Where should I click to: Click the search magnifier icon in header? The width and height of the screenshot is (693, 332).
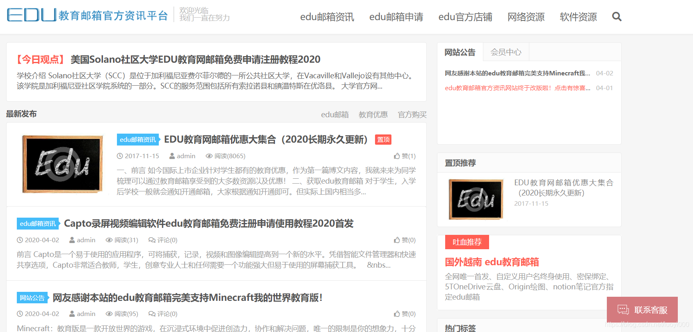pos(617,17)
